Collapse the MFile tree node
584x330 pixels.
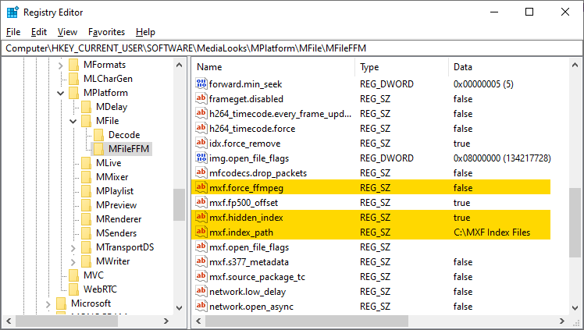73,121
